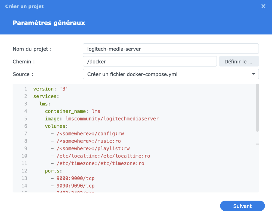Click the /playlist:rw volume line
Image resolution: width=272 pixels, height=215 pixels.
93,148
